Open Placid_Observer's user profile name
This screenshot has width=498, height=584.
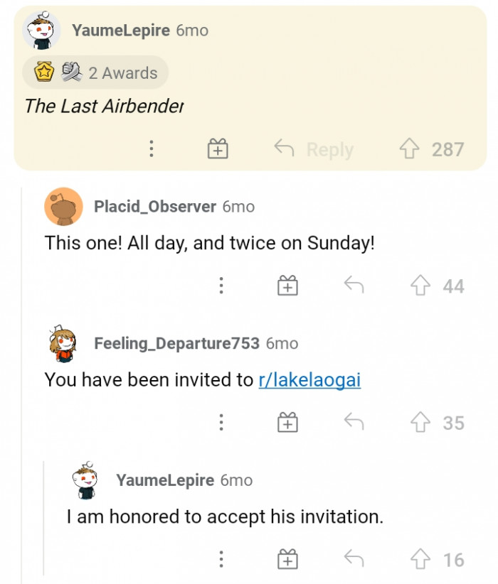click(154, 207)
